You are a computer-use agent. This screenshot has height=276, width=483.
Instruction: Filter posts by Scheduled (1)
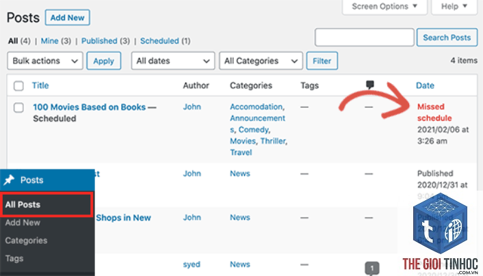[x=165, y=41]
